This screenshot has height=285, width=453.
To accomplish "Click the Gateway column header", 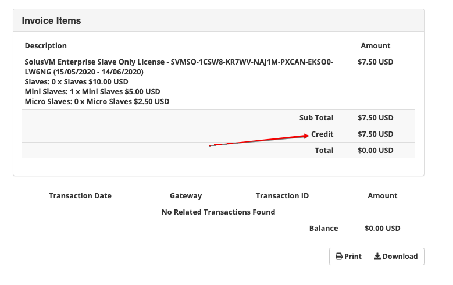I will point(186,195).
